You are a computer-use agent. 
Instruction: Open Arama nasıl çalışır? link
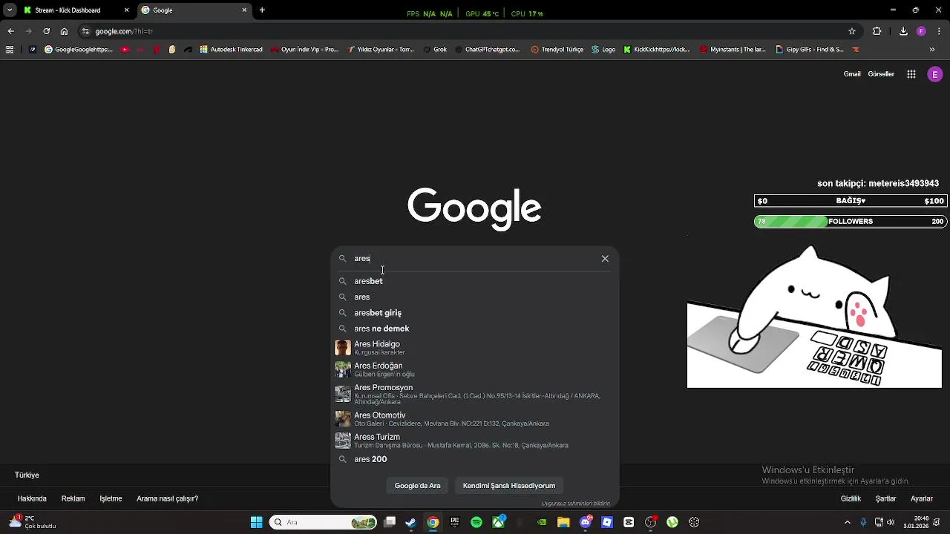[x=167, y=498]
